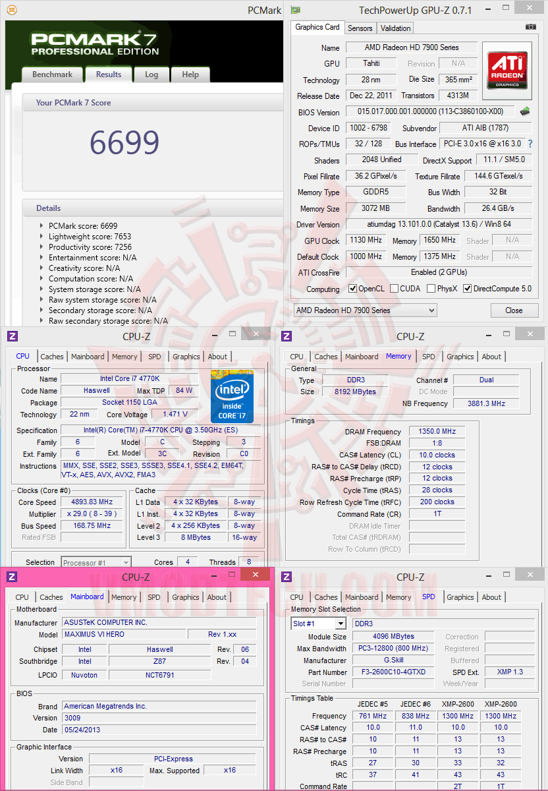Open SPD tab in pink Mainboard window

pos(153,597)
